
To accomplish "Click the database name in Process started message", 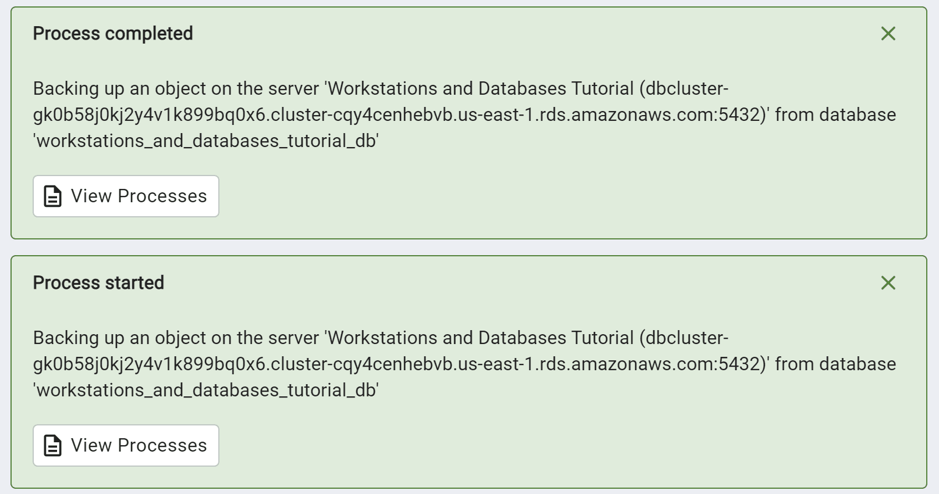I will pyautogui.click(x=206, y=390).
